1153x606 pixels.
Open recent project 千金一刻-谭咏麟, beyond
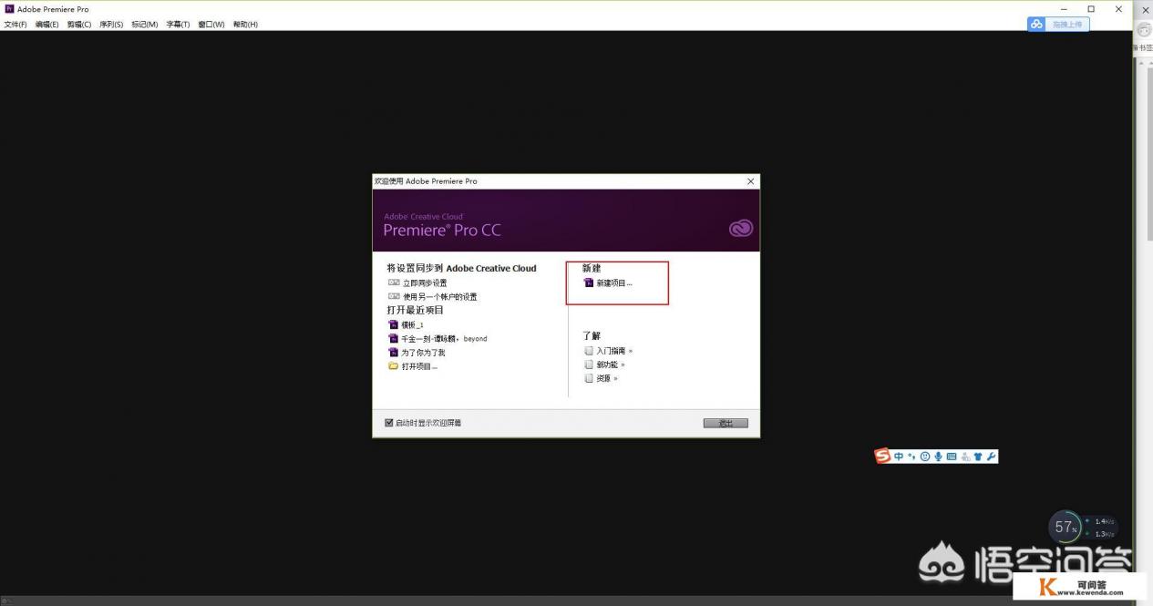[x=444, y=339]
